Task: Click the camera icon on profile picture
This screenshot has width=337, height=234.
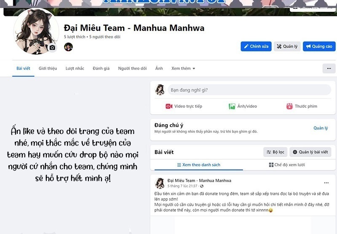Action: pyautogui.click(x=52, y=48)
